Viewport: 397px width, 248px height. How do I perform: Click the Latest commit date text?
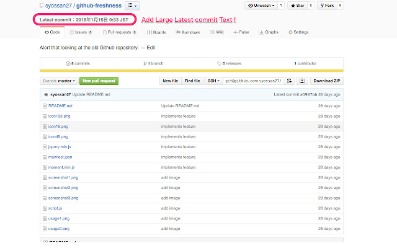(x=84, y=20)
